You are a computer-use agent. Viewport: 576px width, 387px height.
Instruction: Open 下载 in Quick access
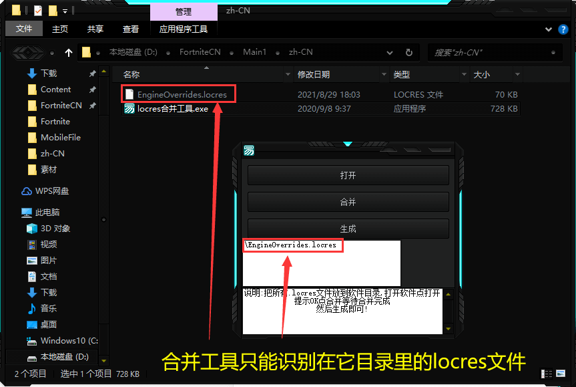point(49,74)
